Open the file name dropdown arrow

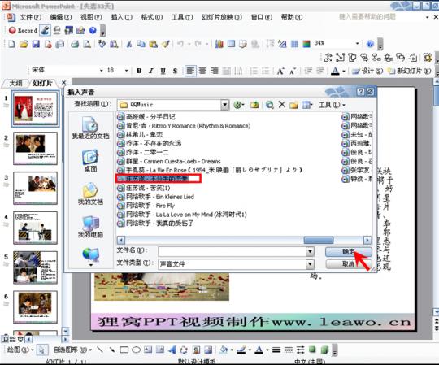click(x=310, y=251)
